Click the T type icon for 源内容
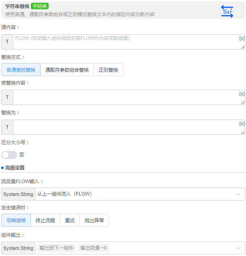The image size is (246, 256). [x=7, y=42]
